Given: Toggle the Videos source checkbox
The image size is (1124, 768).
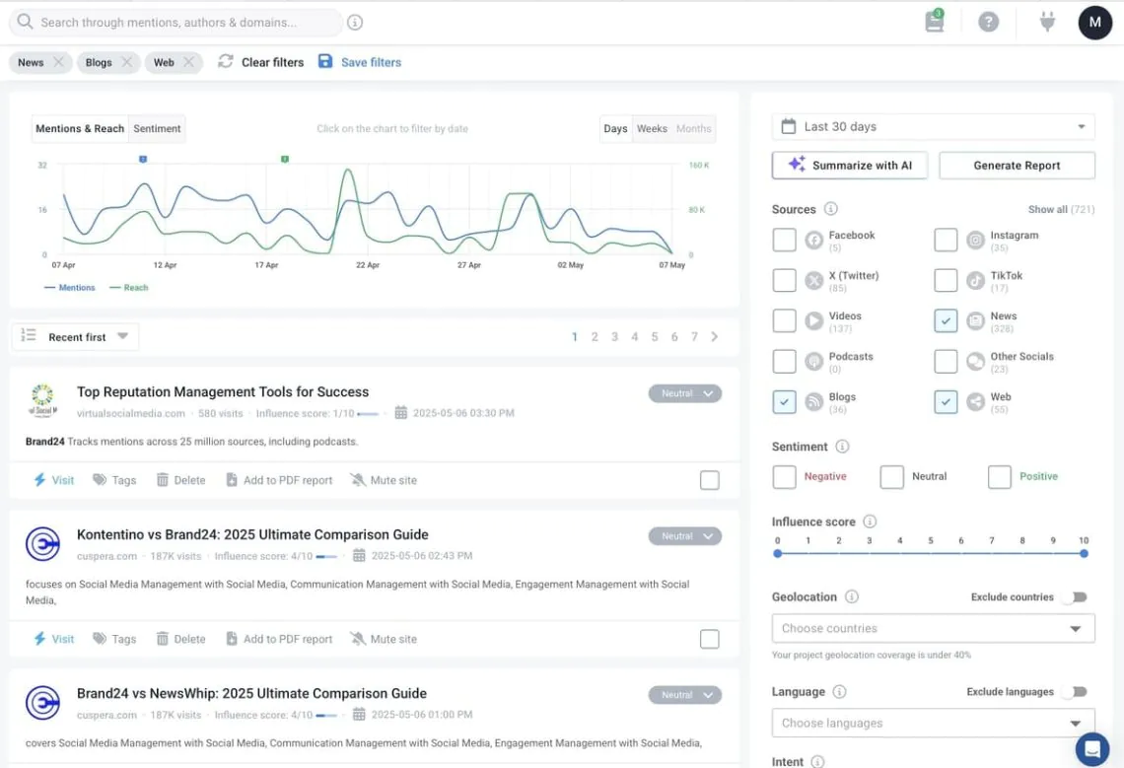Looking at the screenshot, I should click(784, 320).
